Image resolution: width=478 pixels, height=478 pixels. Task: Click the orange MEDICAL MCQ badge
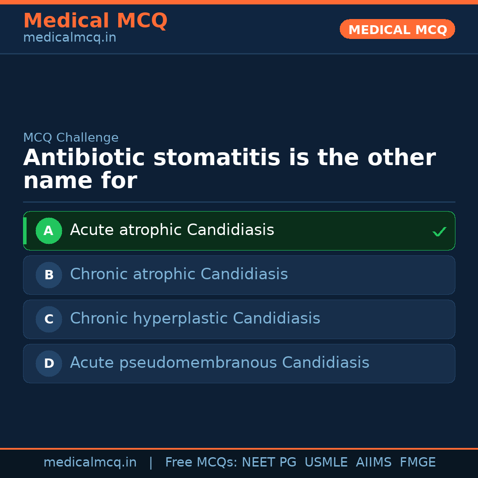point(397,29)
